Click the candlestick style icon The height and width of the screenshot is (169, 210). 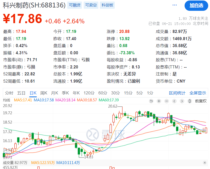point(189,101)
